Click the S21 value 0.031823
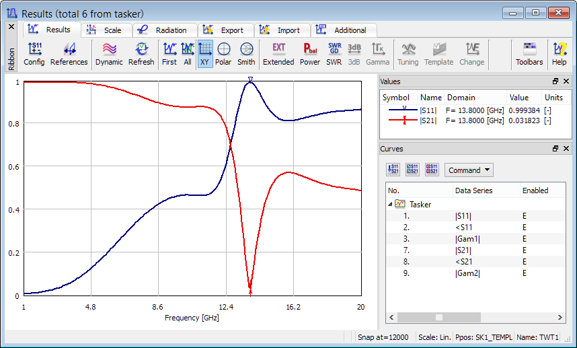577x348 pixels. [524, 120]
